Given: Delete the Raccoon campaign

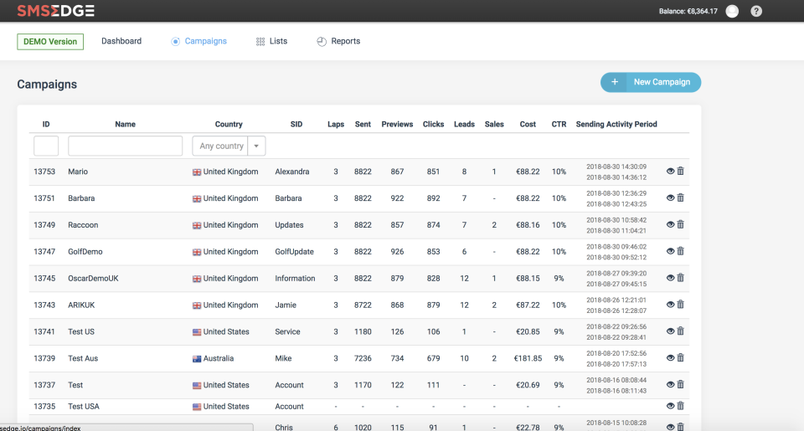Looking at the screenshot, I should pyautogui.click(x=680, y=225).
